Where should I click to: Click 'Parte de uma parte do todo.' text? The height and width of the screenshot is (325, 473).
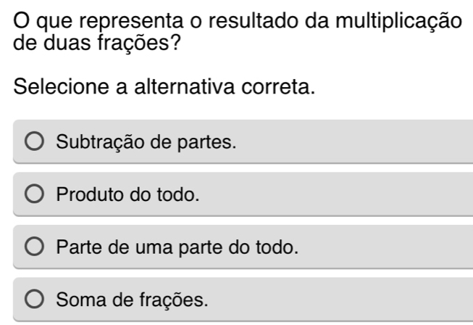177,247
